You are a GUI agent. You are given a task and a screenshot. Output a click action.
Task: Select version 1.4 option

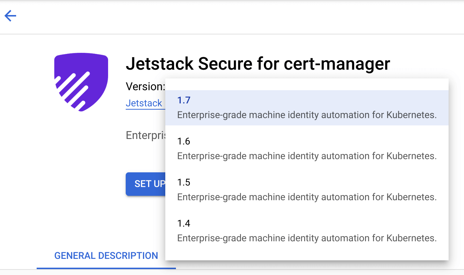[307, 231]
